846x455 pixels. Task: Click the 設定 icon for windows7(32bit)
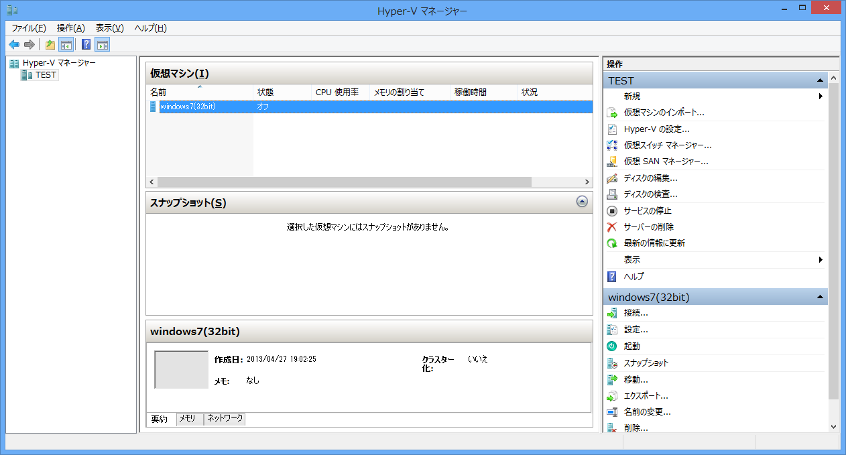coord(611,330)
